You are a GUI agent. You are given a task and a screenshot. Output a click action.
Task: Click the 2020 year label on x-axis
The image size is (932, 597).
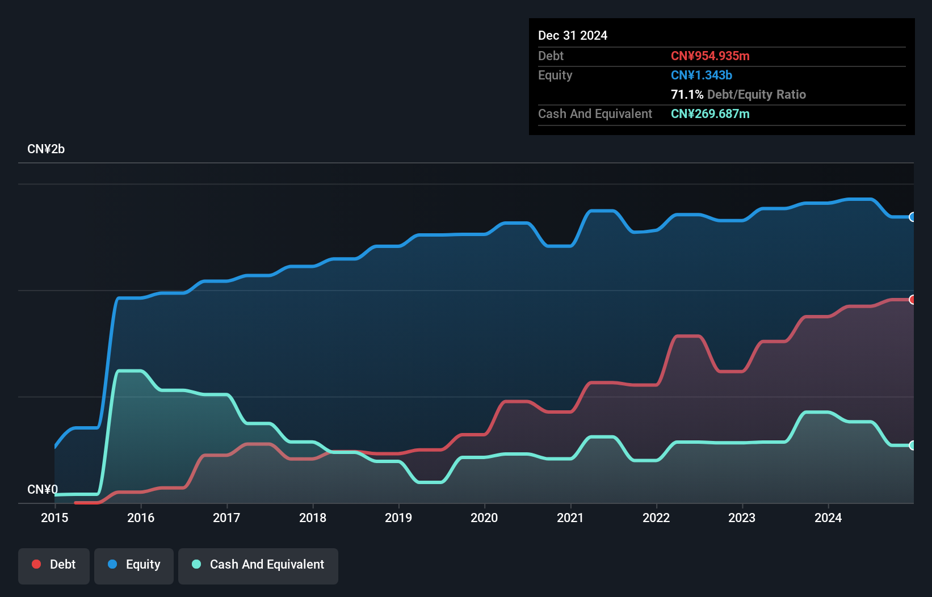tap(484, 518)
